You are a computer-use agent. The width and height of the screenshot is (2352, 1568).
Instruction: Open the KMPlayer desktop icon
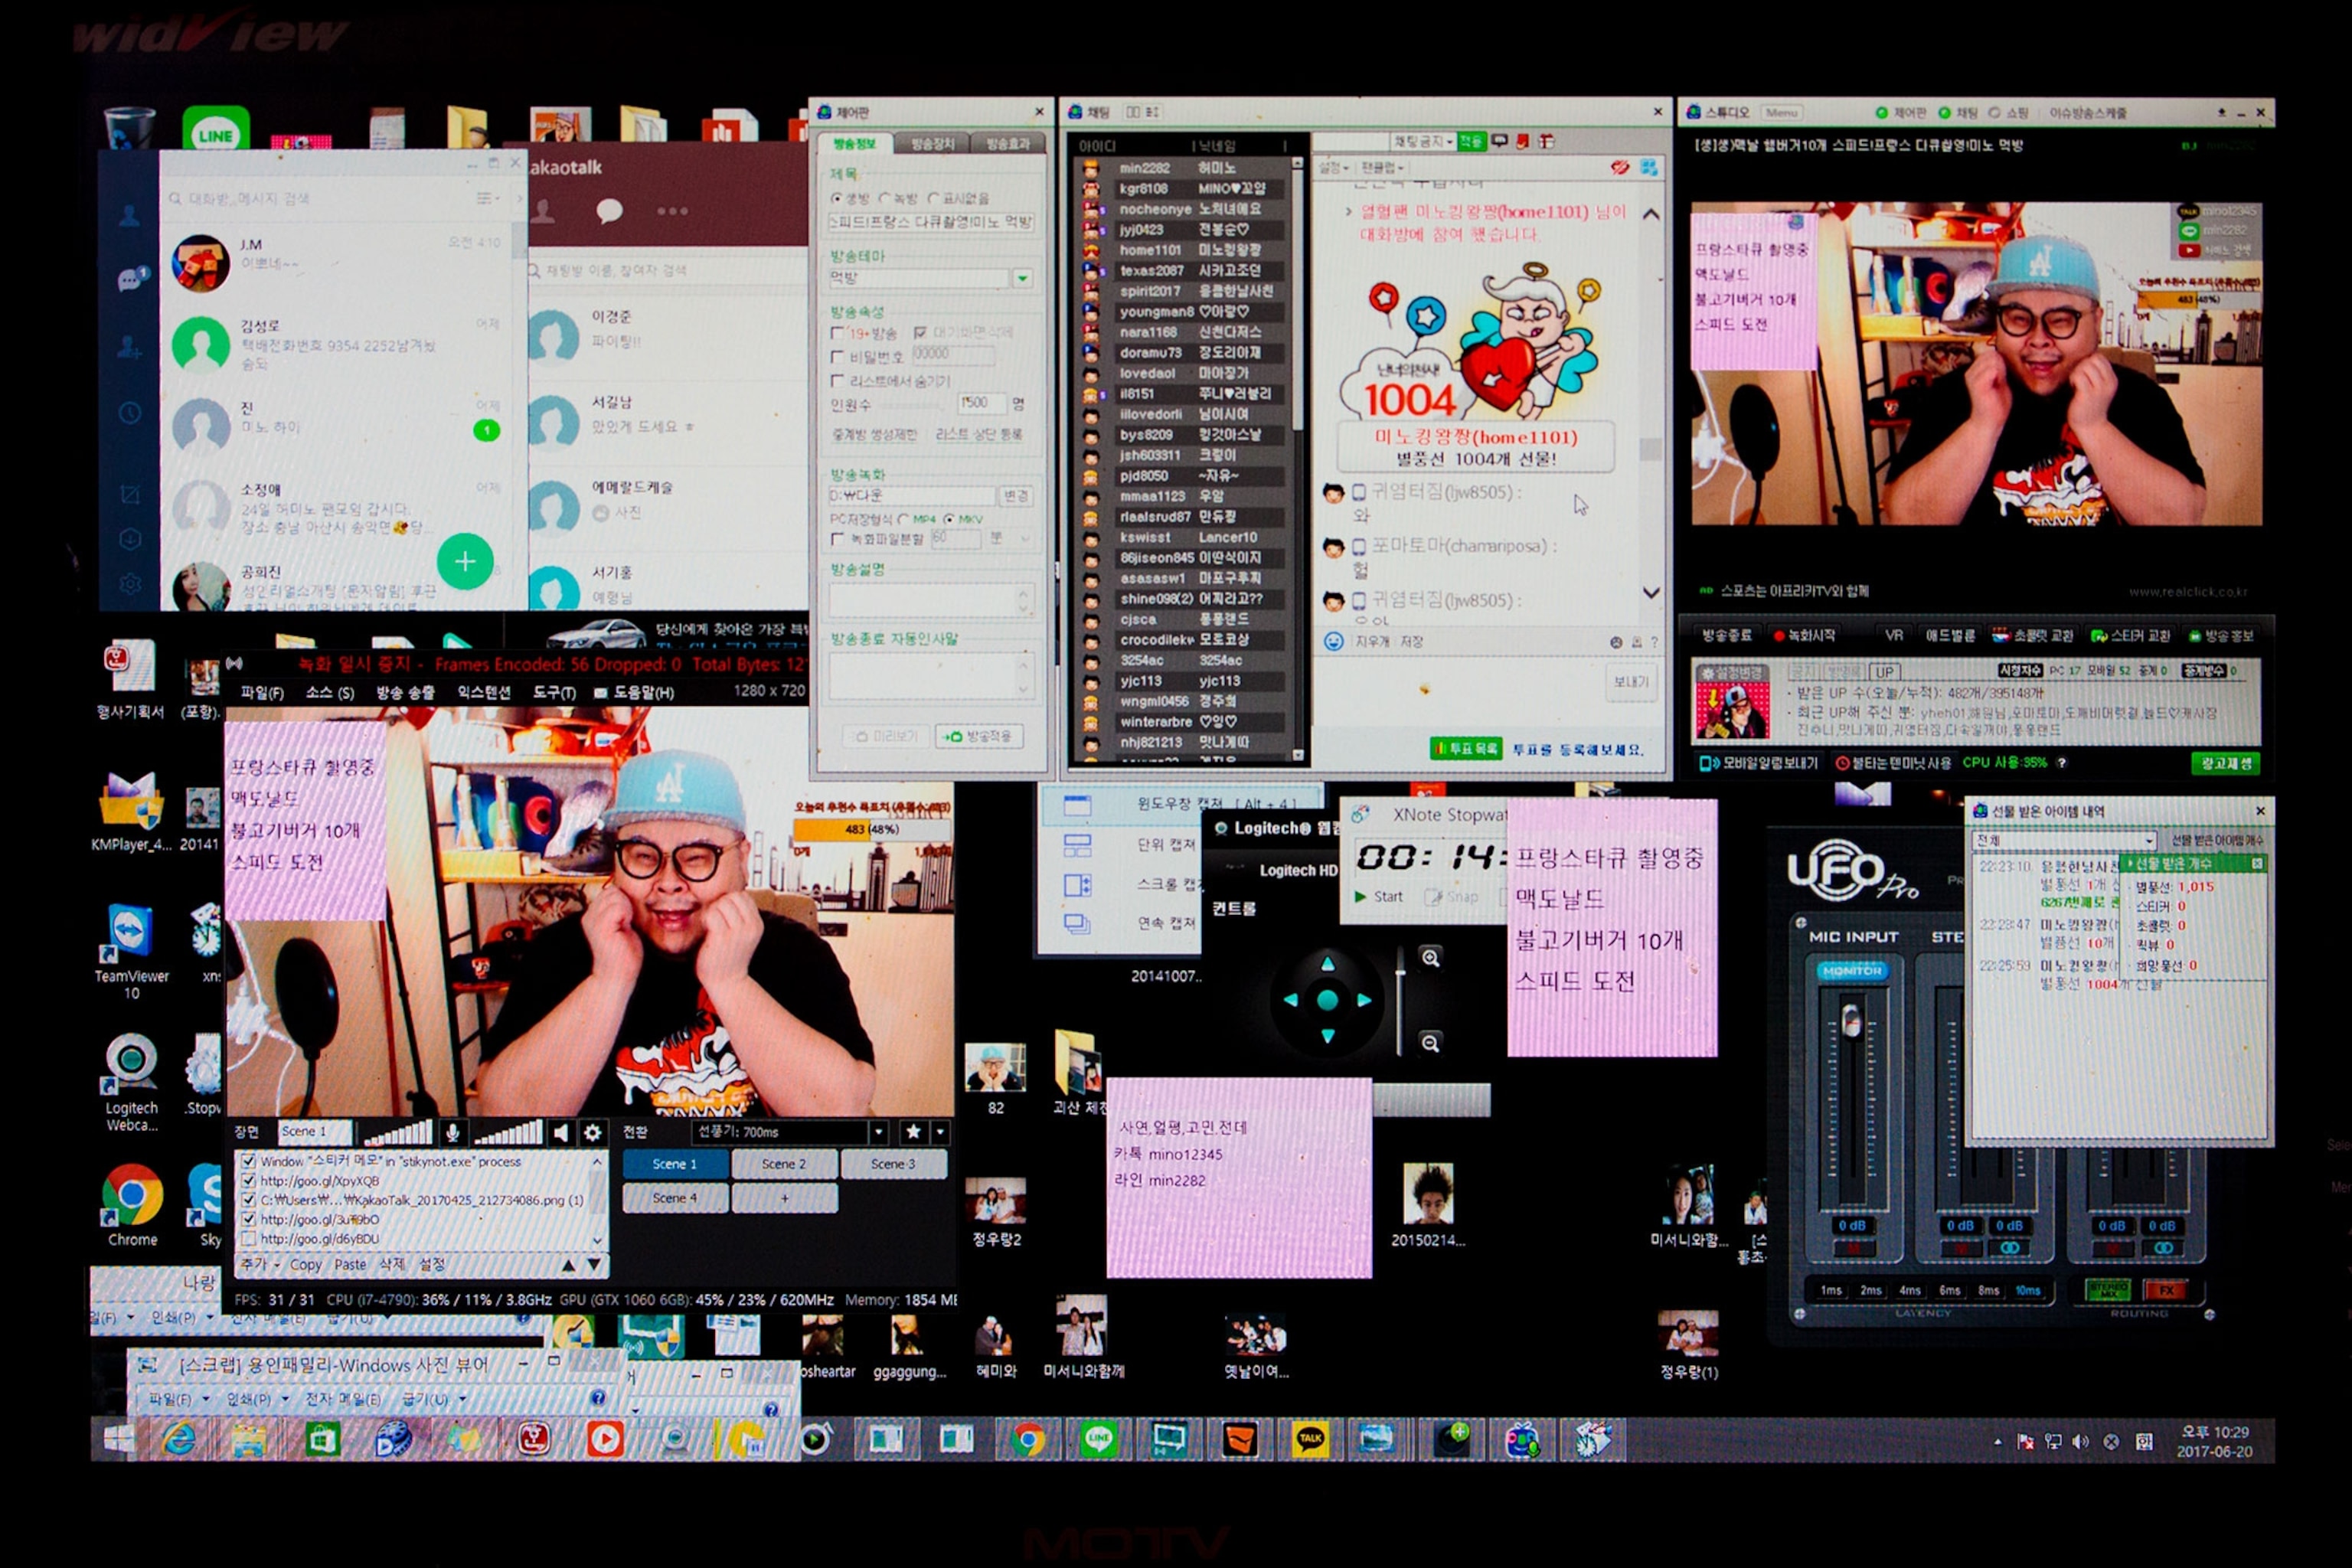point(132,811)
